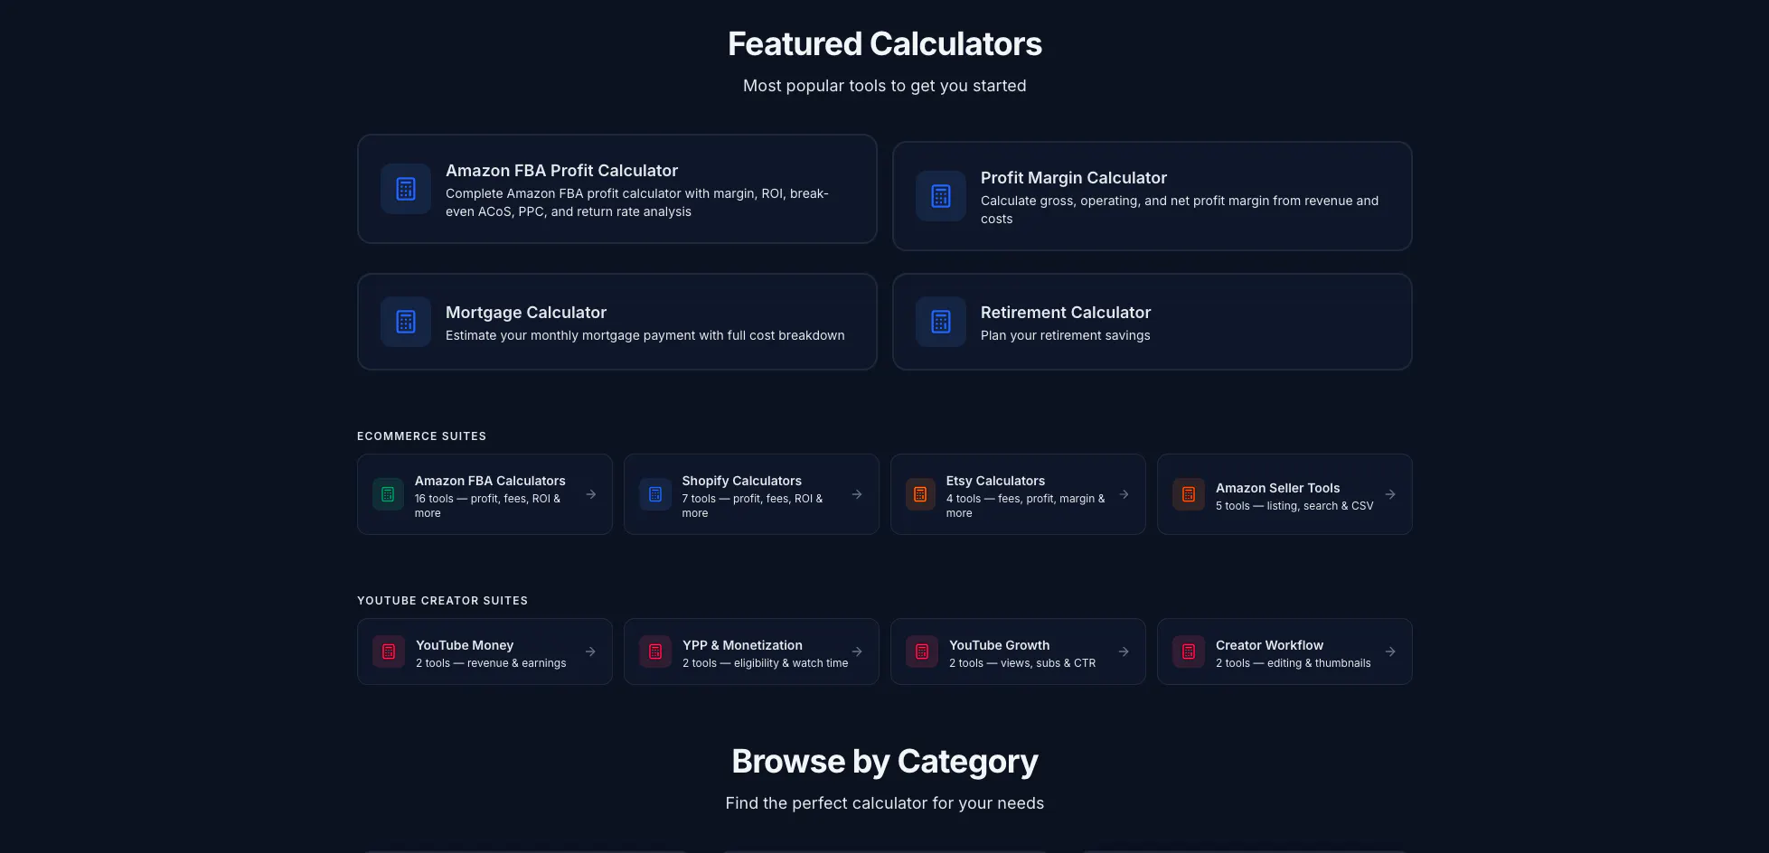Click the Creator Workflow icon
This screenshot has height=853, width=1769.
(1189, 651)
